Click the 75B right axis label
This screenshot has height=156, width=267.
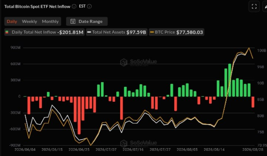coord(261,132)
